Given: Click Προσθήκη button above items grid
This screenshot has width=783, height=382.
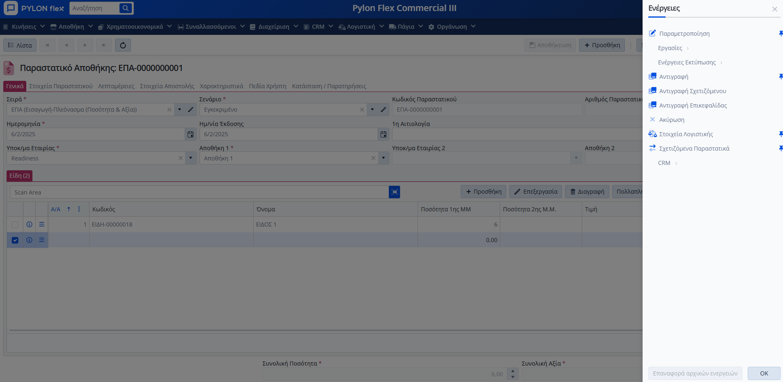Looking at the screenshot, I should 483,192.
